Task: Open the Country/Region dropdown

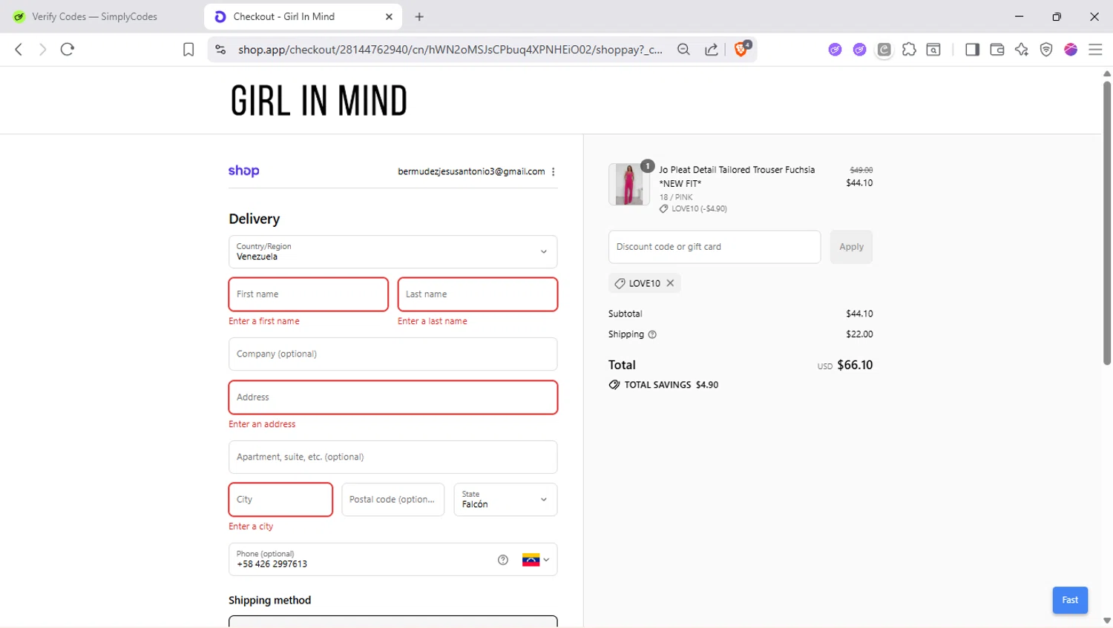Action: tap(393, 251)
